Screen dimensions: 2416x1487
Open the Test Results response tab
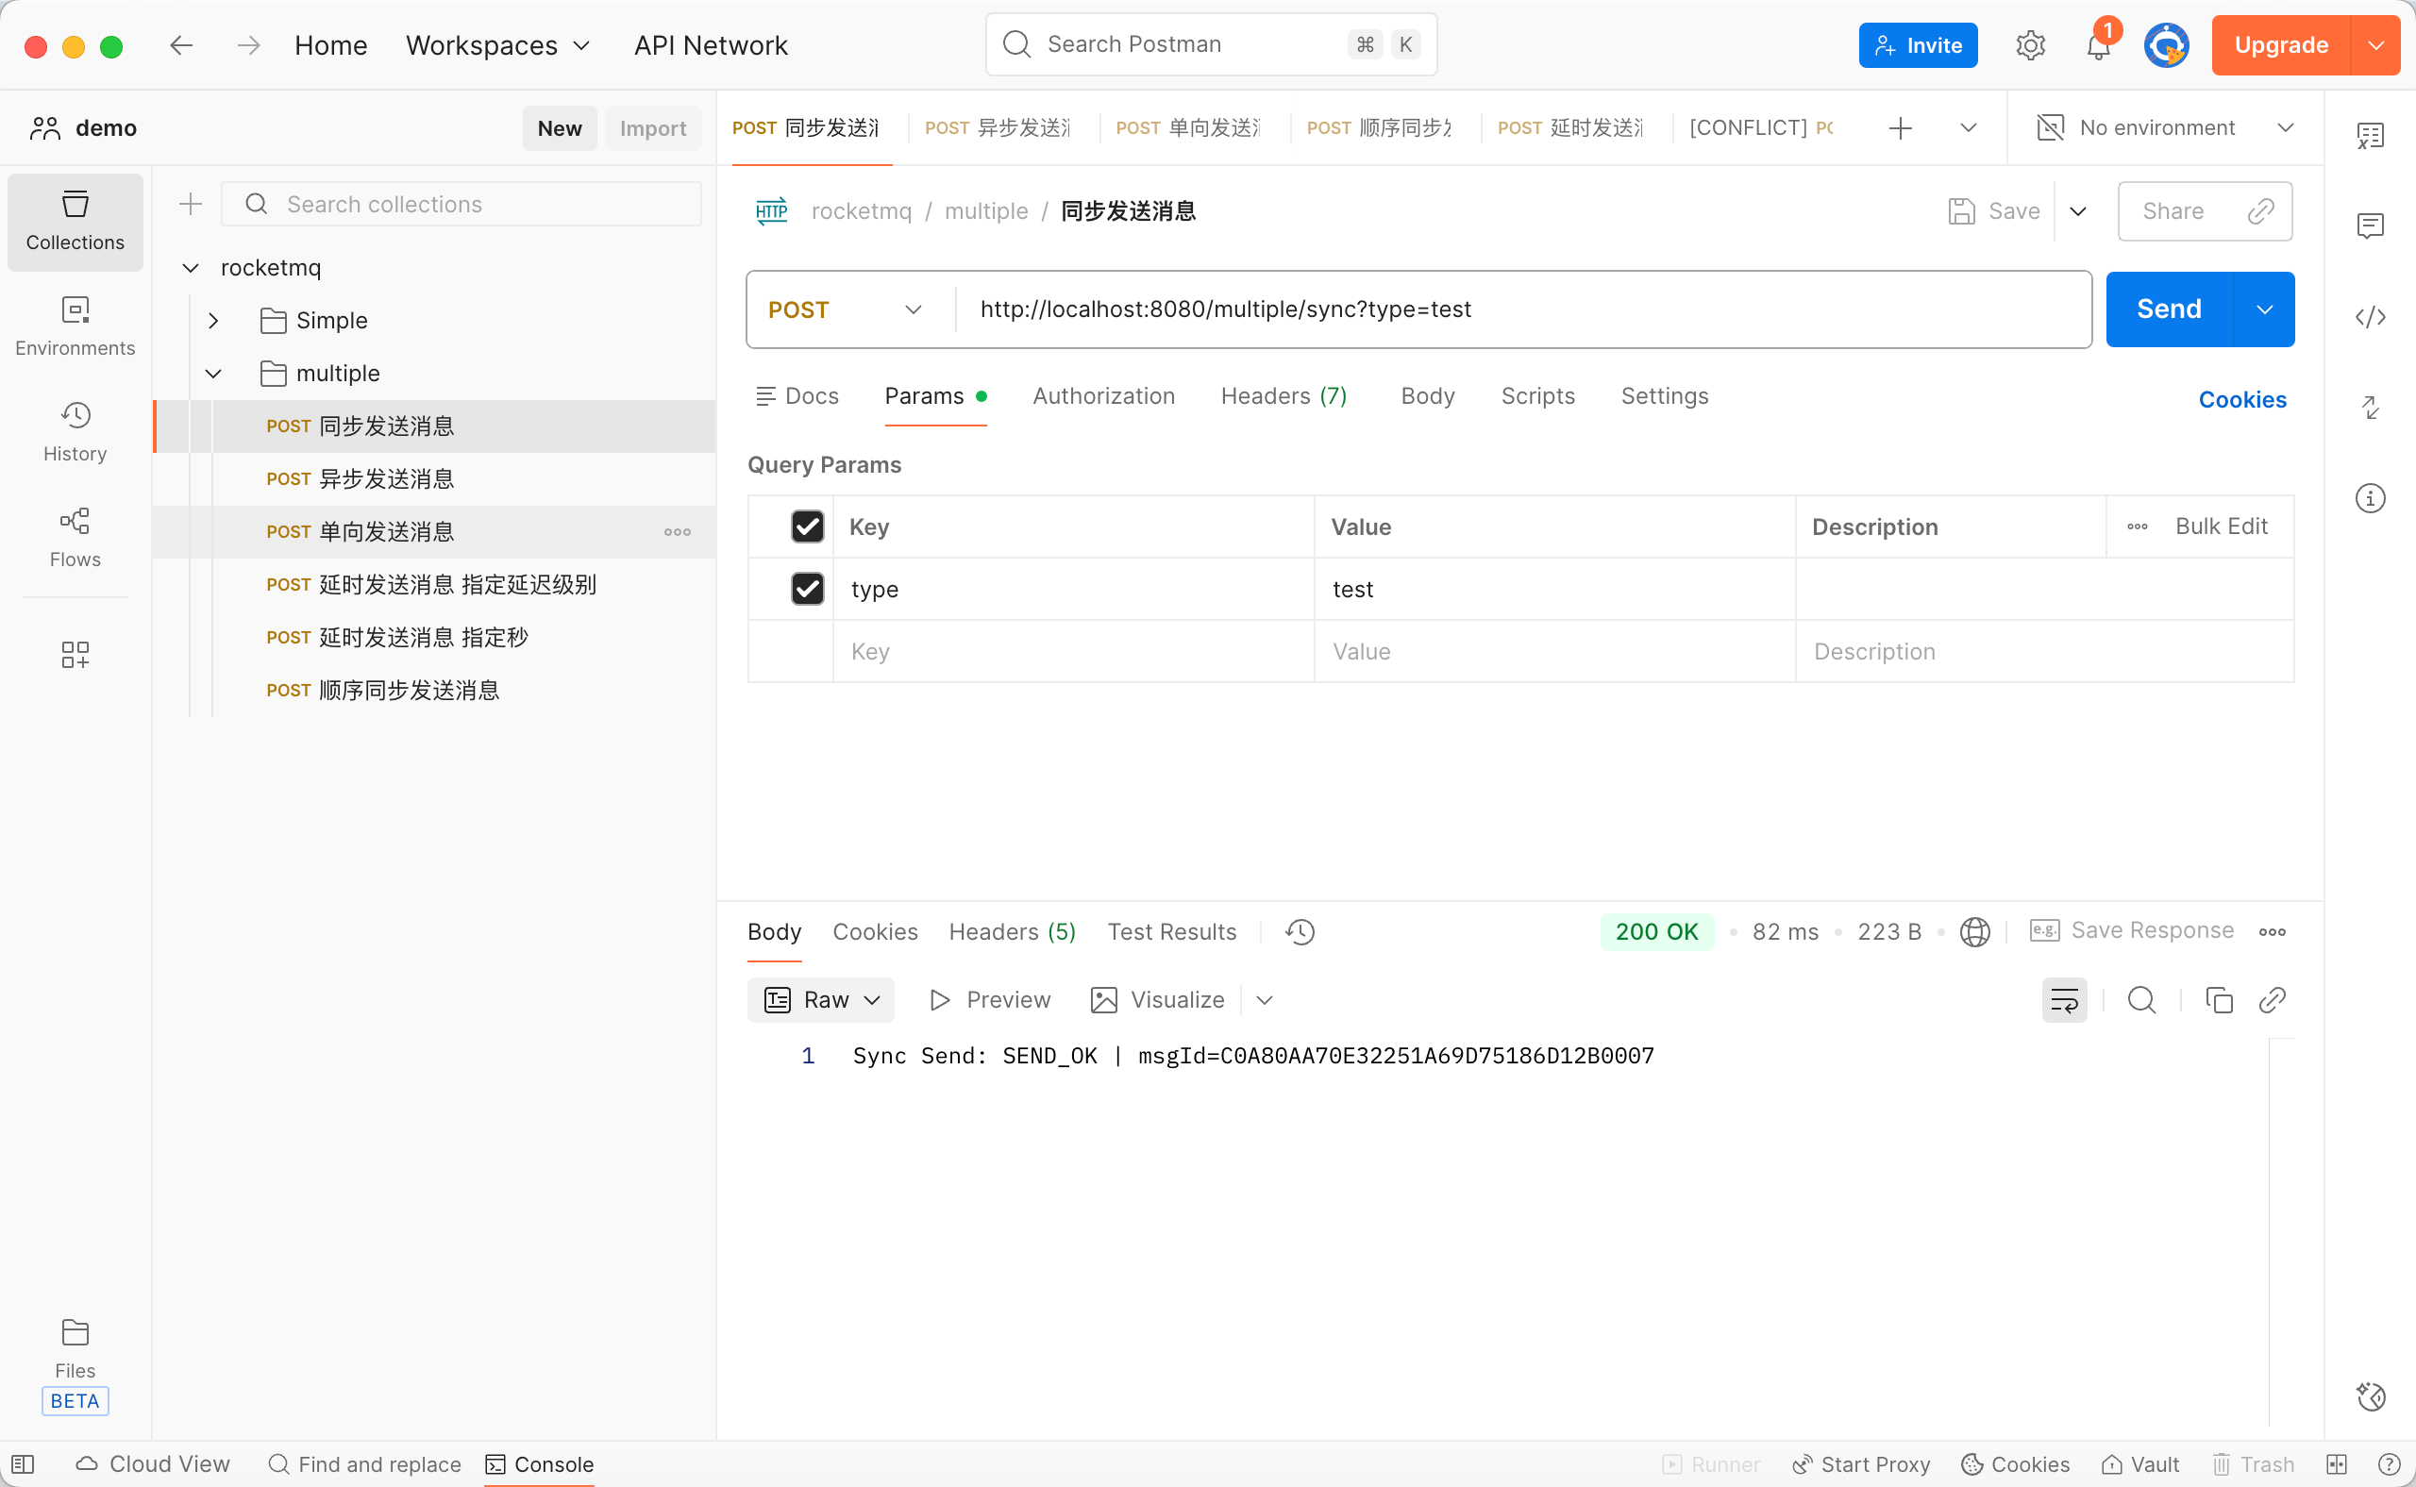(x=1170, y=931)
